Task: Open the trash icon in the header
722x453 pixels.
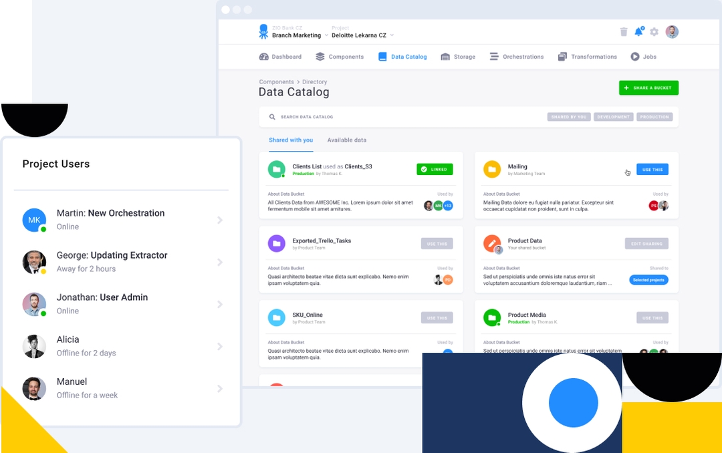Action: pos(624,31)
